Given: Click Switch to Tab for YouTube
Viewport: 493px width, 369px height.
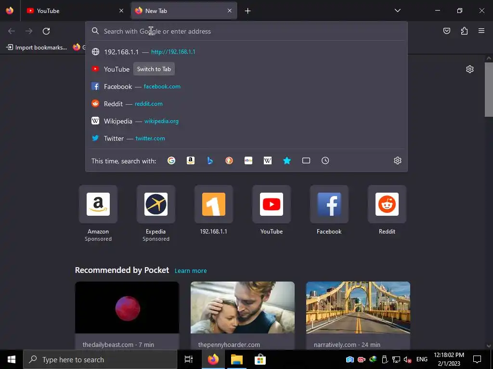Looking at the screenshot, I should point(154,69).
